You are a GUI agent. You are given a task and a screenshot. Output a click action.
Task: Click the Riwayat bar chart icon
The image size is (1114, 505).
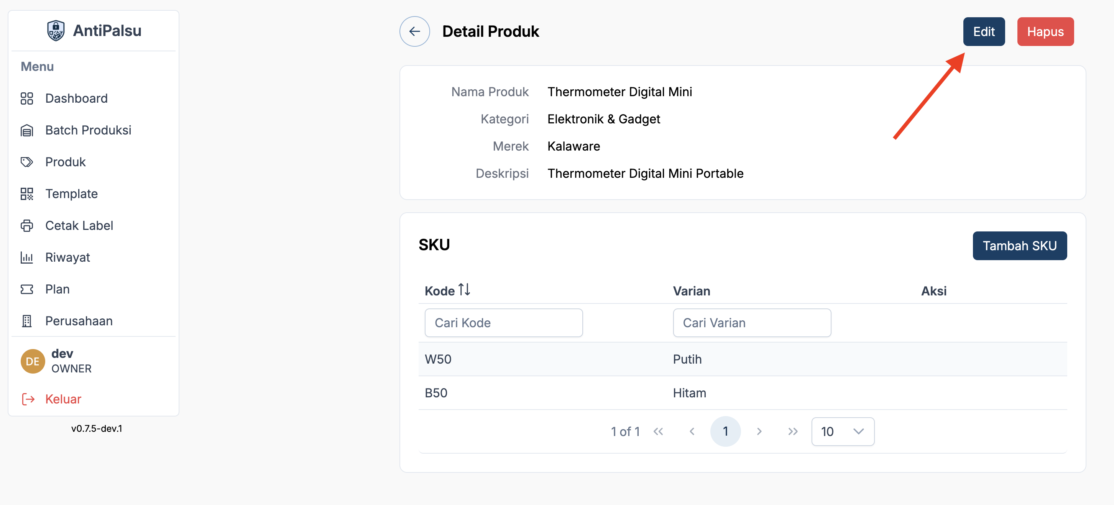pos(27,257)
